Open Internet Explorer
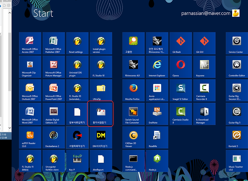 [157, 67]
